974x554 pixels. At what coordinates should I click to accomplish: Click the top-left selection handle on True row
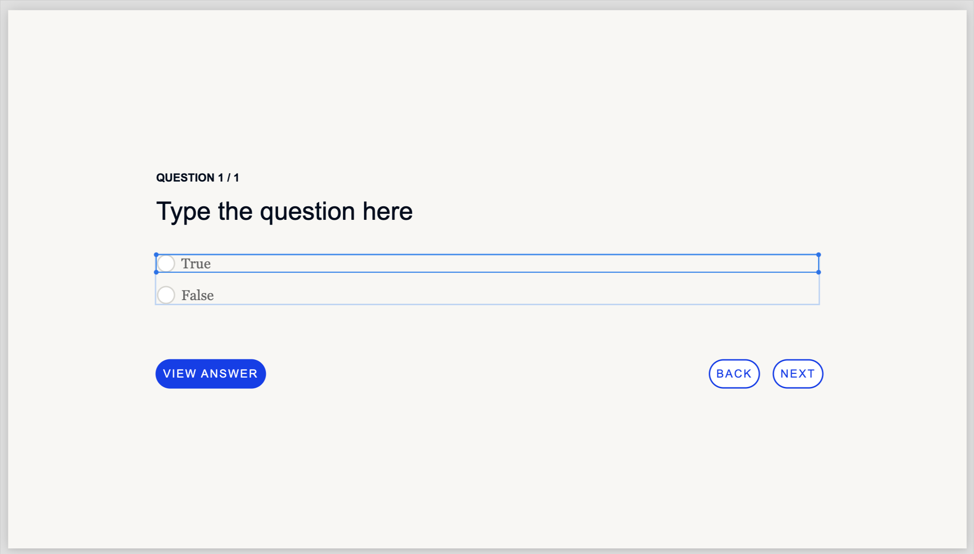click(x=156, y=254)
